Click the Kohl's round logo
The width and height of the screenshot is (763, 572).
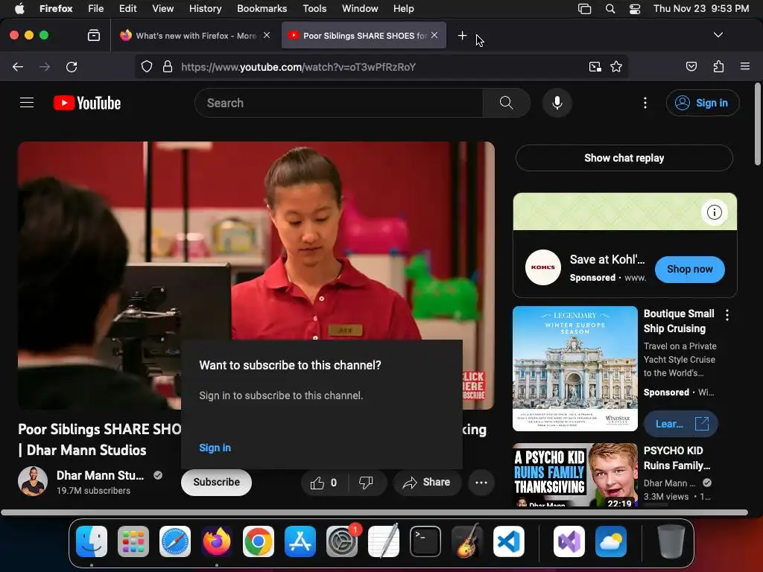tap(543, 267)
